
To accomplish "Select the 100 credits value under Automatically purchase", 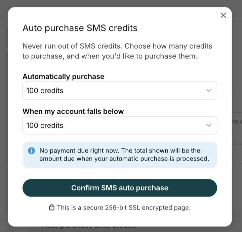I will coord(45,91).
